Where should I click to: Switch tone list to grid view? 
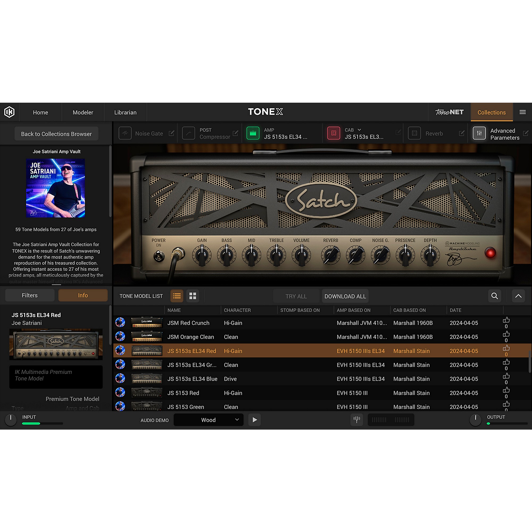click(x=193, y=296)
